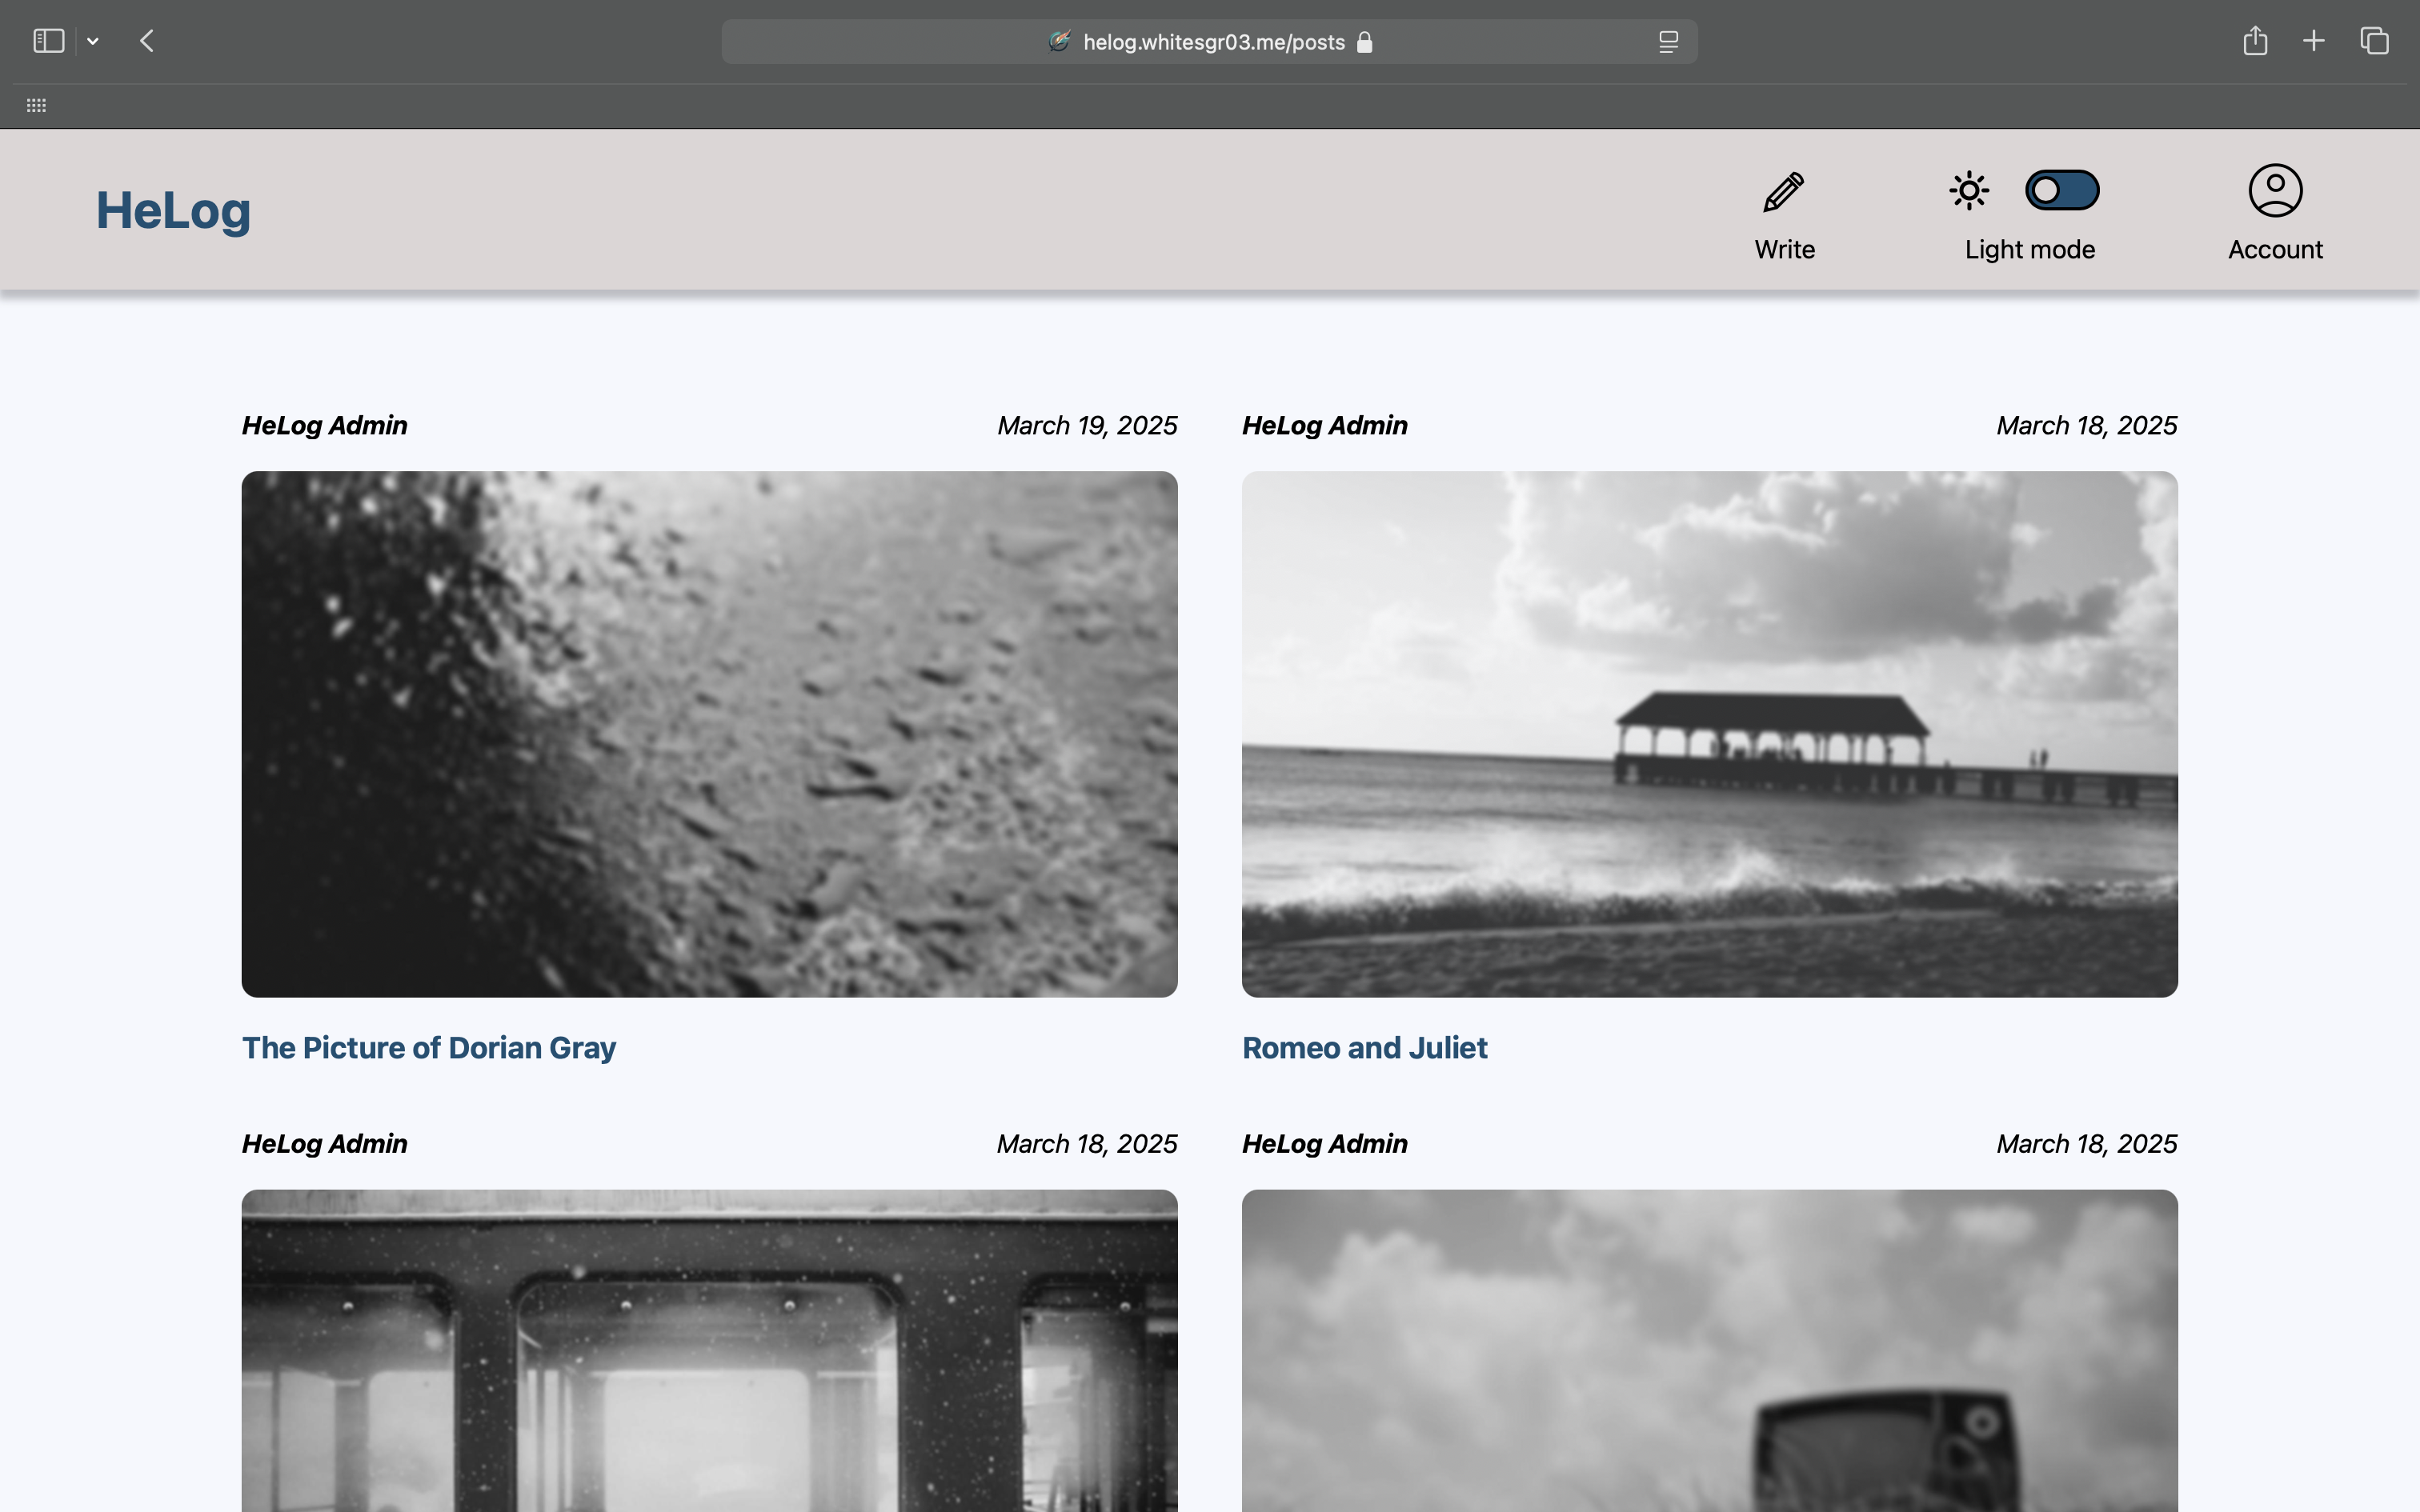Viewport: 2420px width, 1512px height.
Task: Toggle the Light mode switch
Action: [2062, 190]
